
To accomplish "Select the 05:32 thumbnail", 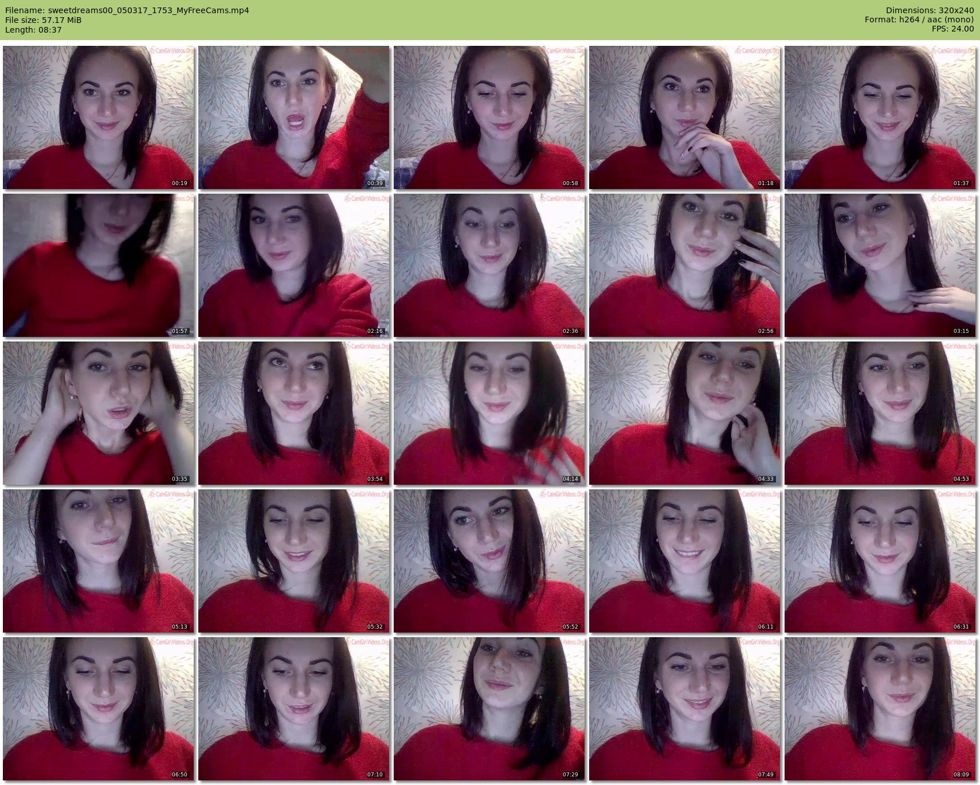I will coord(294,561).
